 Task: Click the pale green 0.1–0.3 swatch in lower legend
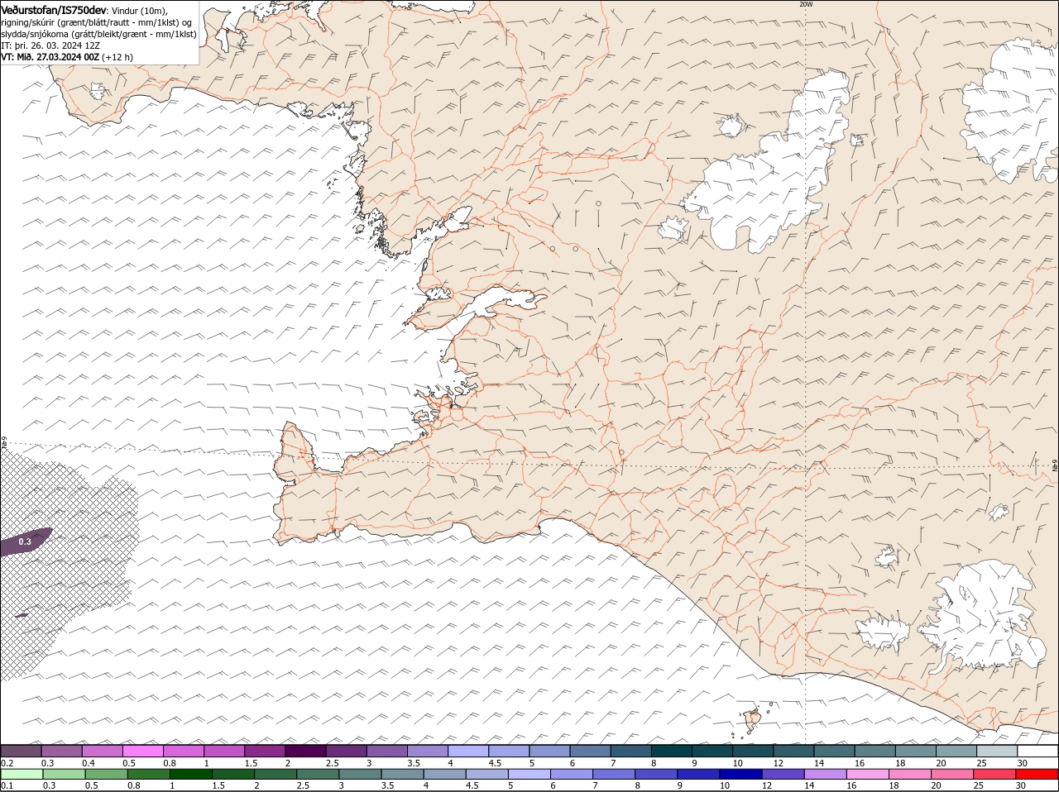click(22, 774)
